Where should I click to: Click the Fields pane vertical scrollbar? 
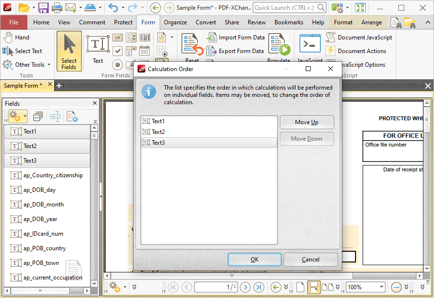tap(95, 206)
